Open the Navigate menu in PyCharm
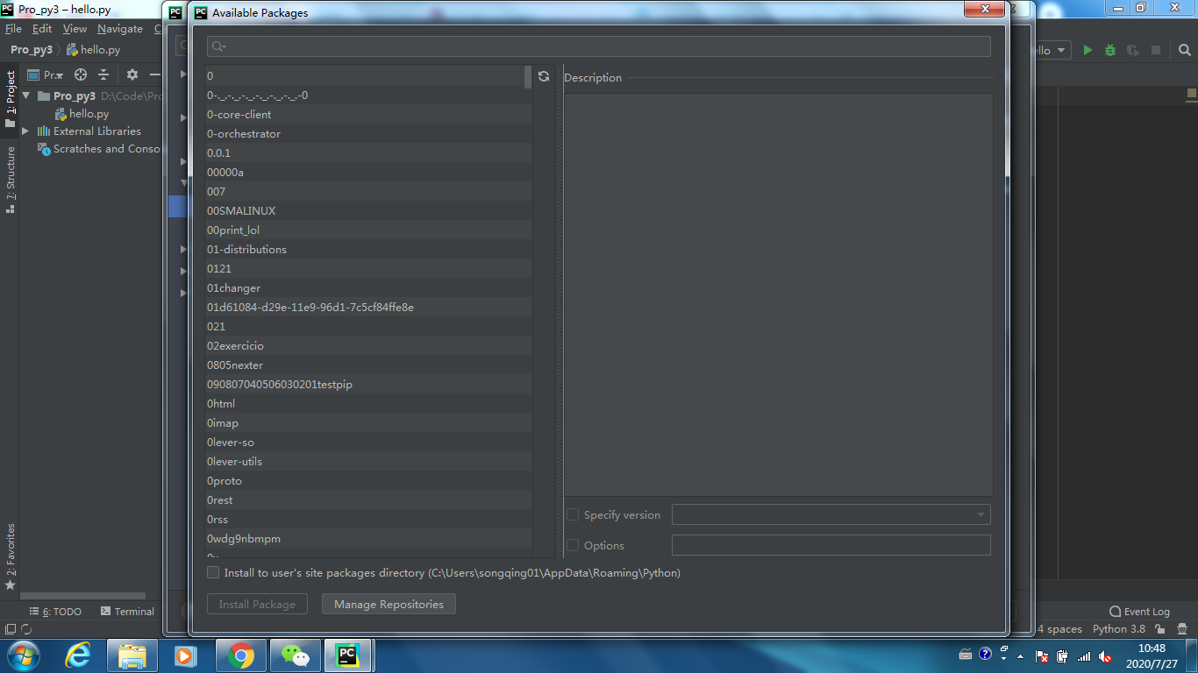The height and width of the screenshot is (673, 1198). [x=119, y=29]
